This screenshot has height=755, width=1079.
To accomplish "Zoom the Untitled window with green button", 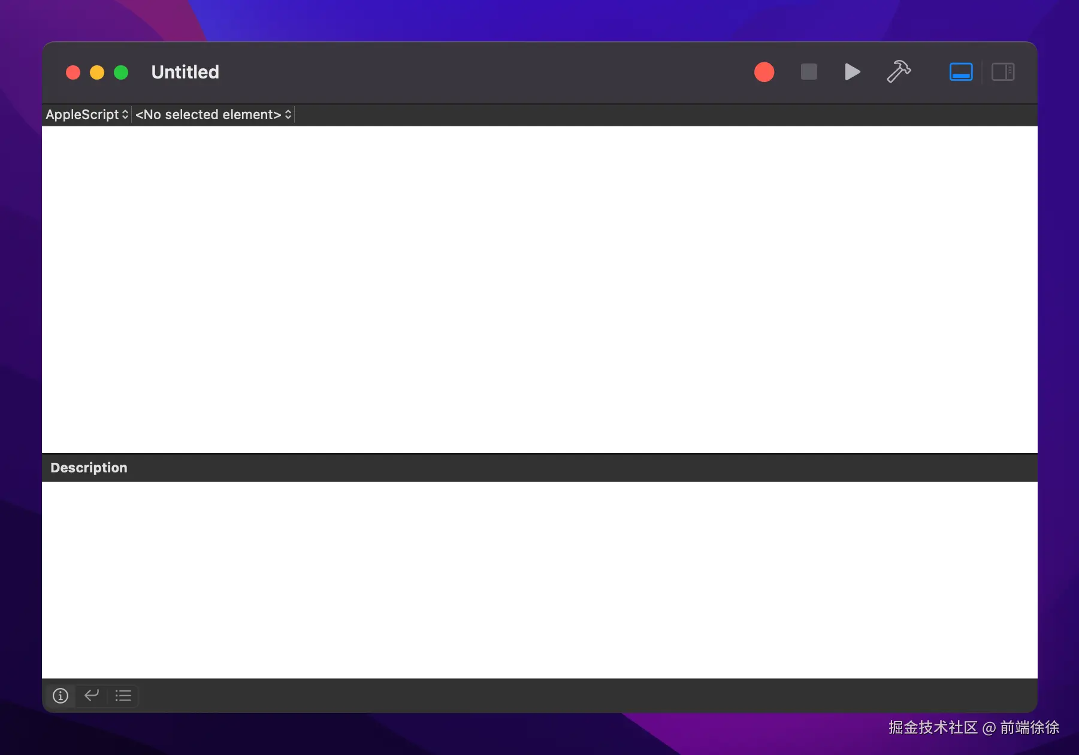I will 121,72.
